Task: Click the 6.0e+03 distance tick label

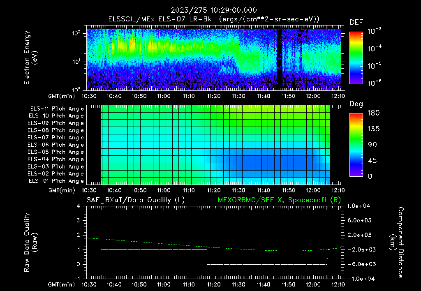Action: pyautogui.click(x=359, y=220)
